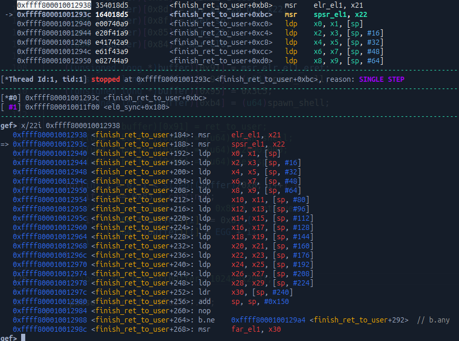Image resolution: width=459 pixels, height=341 pixels.
Task: Click the highlighted address 0xffff800010012938 at top
Action: [x=54, y=5]
